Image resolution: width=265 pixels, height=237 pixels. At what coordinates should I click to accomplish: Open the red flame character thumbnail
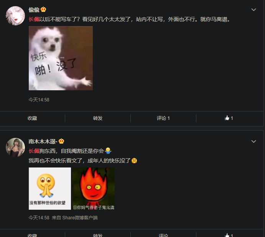click(94, 189)
